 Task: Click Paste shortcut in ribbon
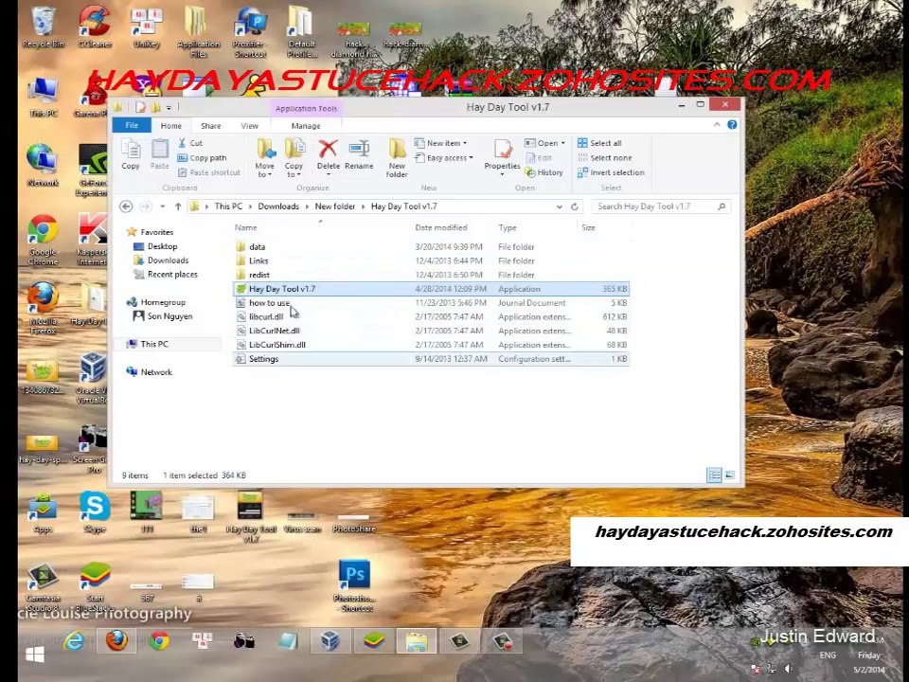click(x=208, y=172)
